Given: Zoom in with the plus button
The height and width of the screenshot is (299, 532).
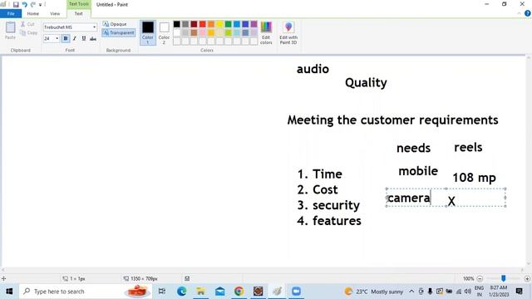Looking at the screenshot, I should (x=527, y=279).
